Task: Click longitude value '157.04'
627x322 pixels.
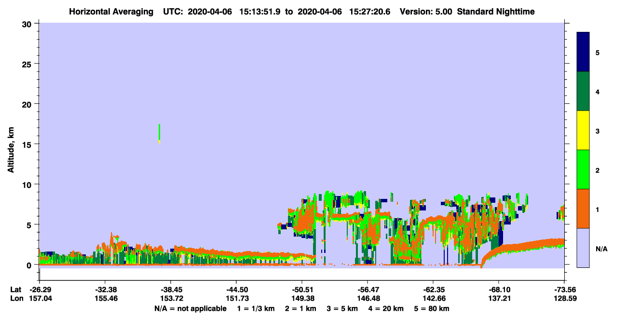Action: 40,299
